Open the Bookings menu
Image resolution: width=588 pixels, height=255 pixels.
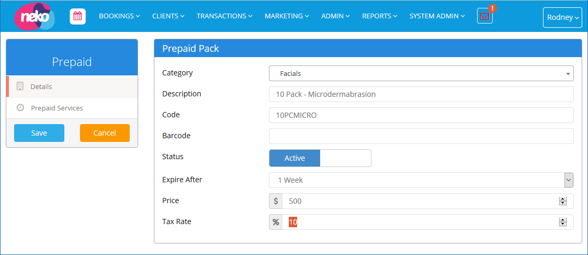click(119, 16)
